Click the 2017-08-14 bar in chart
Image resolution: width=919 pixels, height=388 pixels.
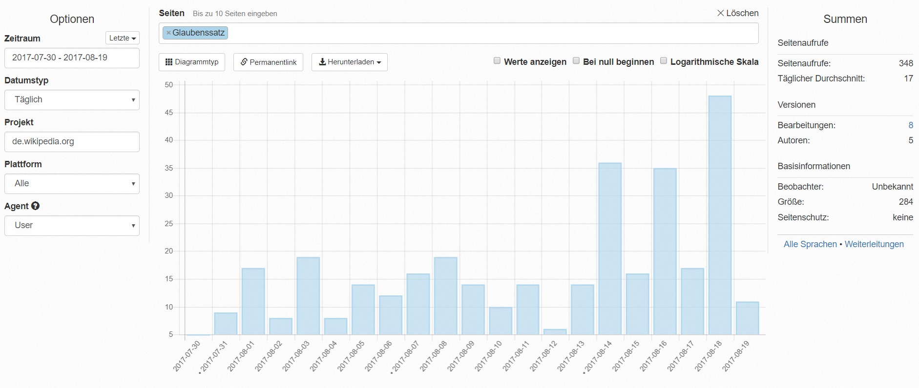click(x=610, y=249)
